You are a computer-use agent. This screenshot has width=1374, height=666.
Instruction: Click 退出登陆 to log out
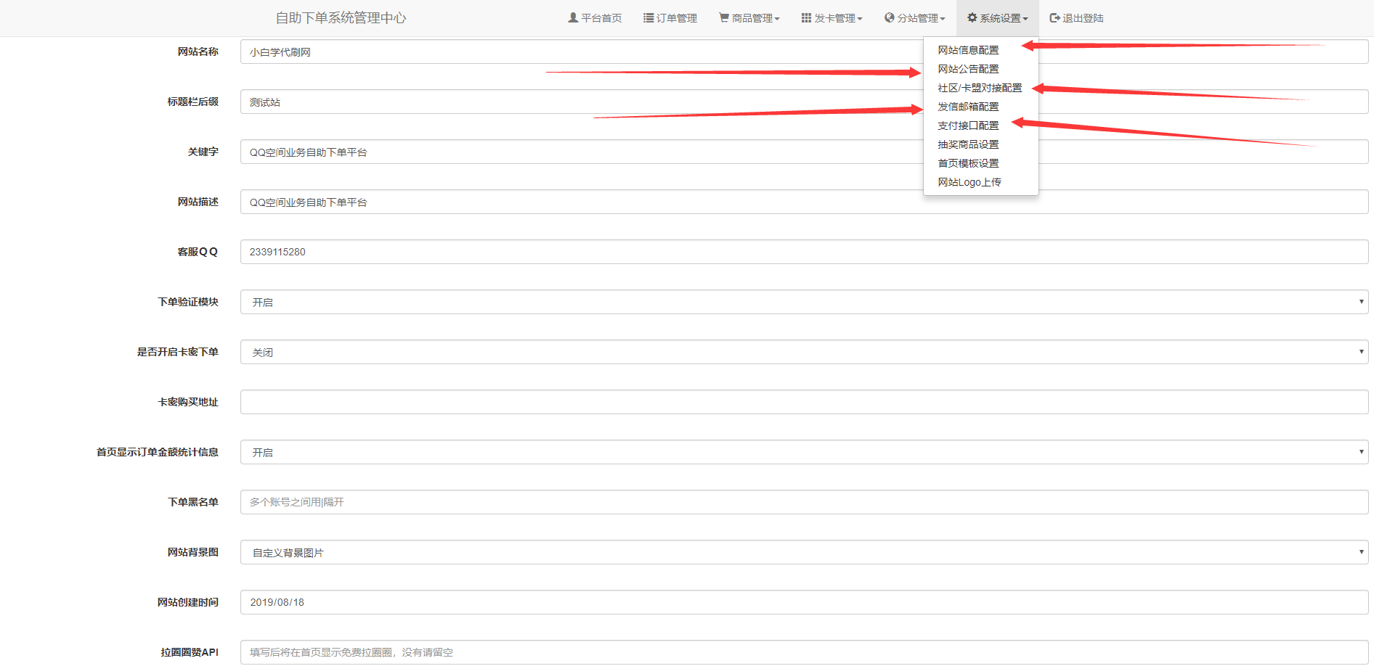pos(1077,18)
